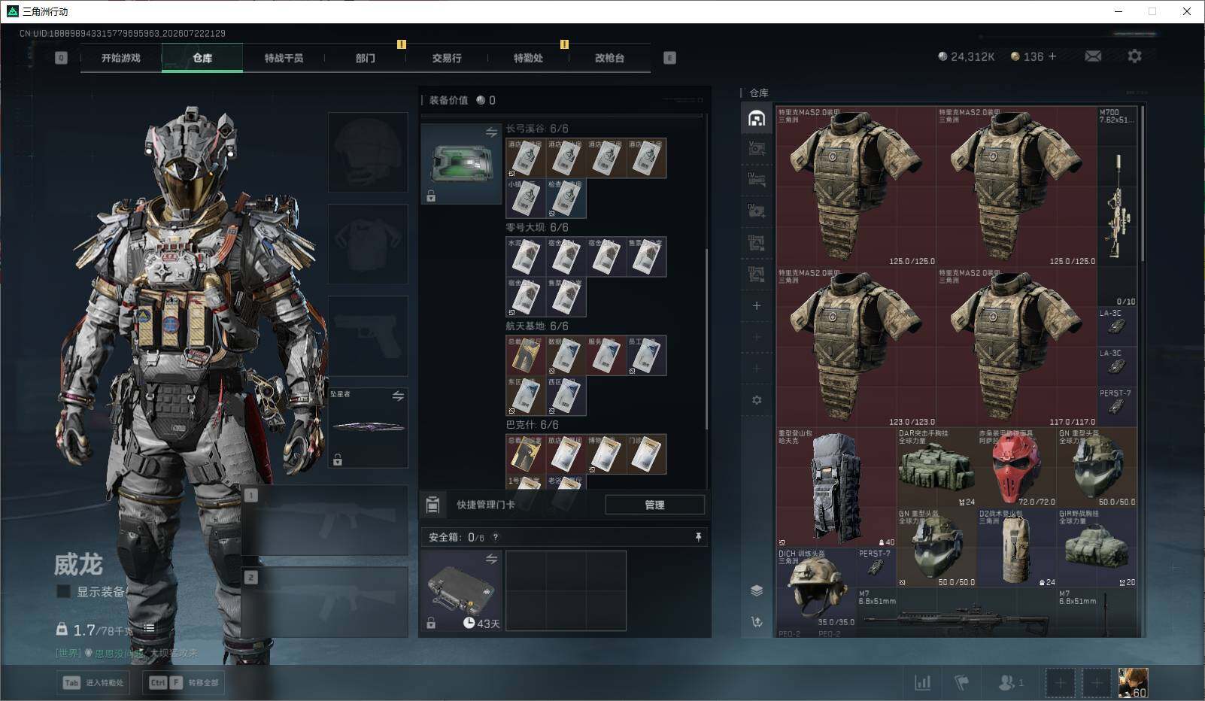The height and width of the screenshot is (701, 1205).
Task: Open the weight details list icon
Action: coord(149,628)
